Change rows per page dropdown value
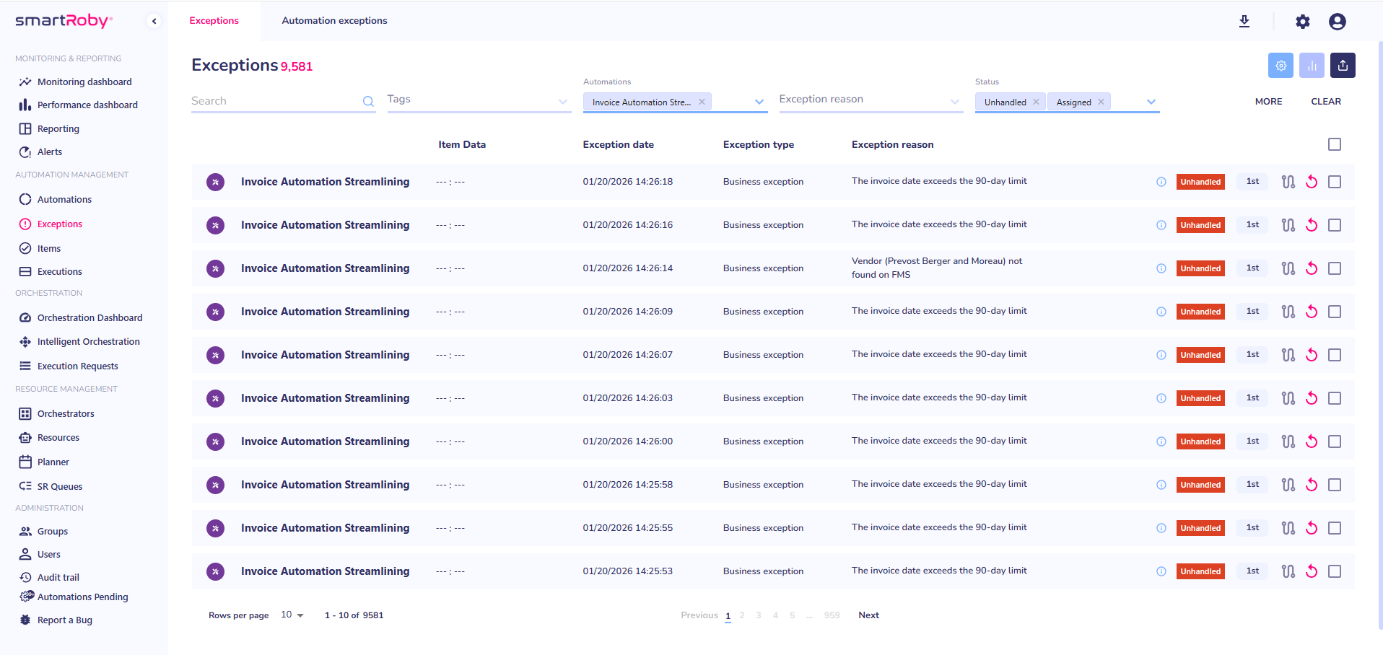1383x655 pixels. click(x=292, y=615)
